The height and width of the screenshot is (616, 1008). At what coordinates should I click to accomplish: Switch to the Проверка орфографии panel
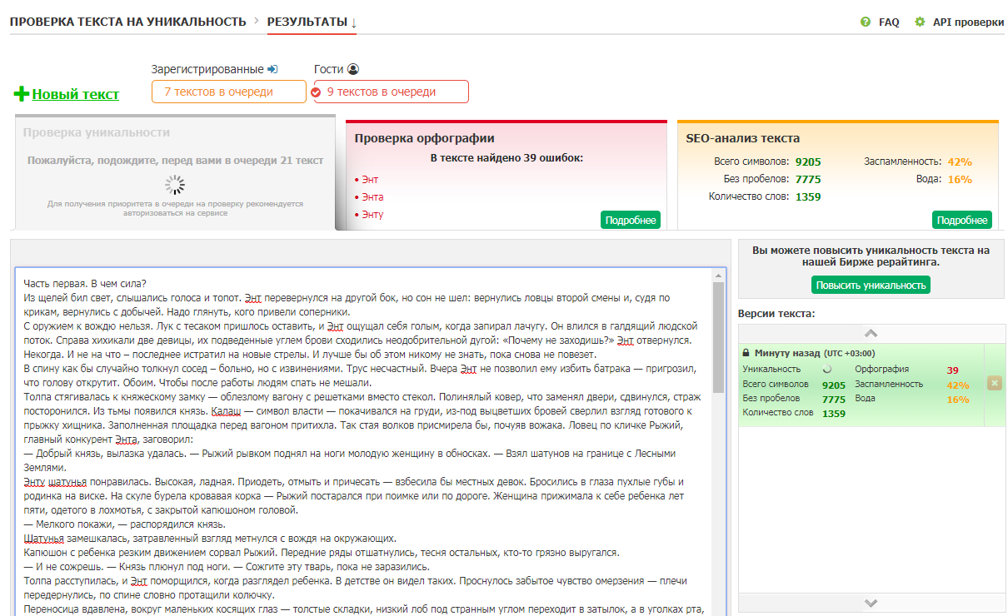point(424,139)
